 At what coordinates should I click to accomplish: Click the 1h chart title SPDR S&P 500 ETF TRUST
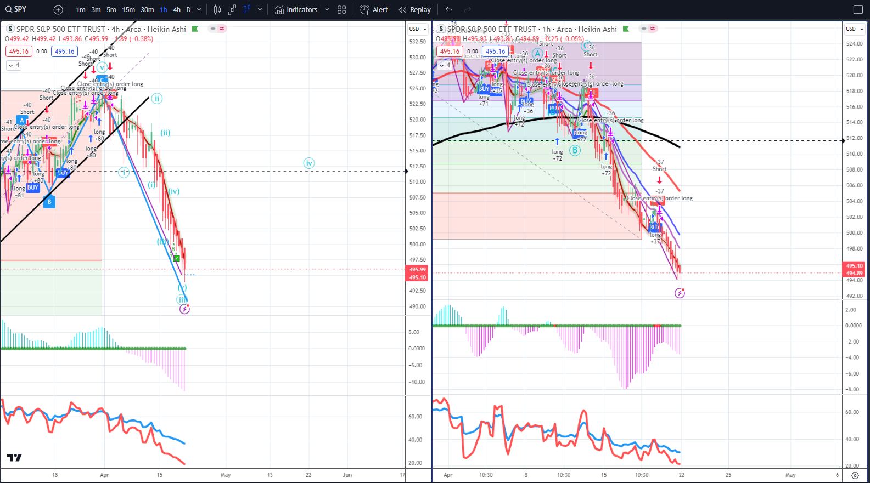point(491,29)
